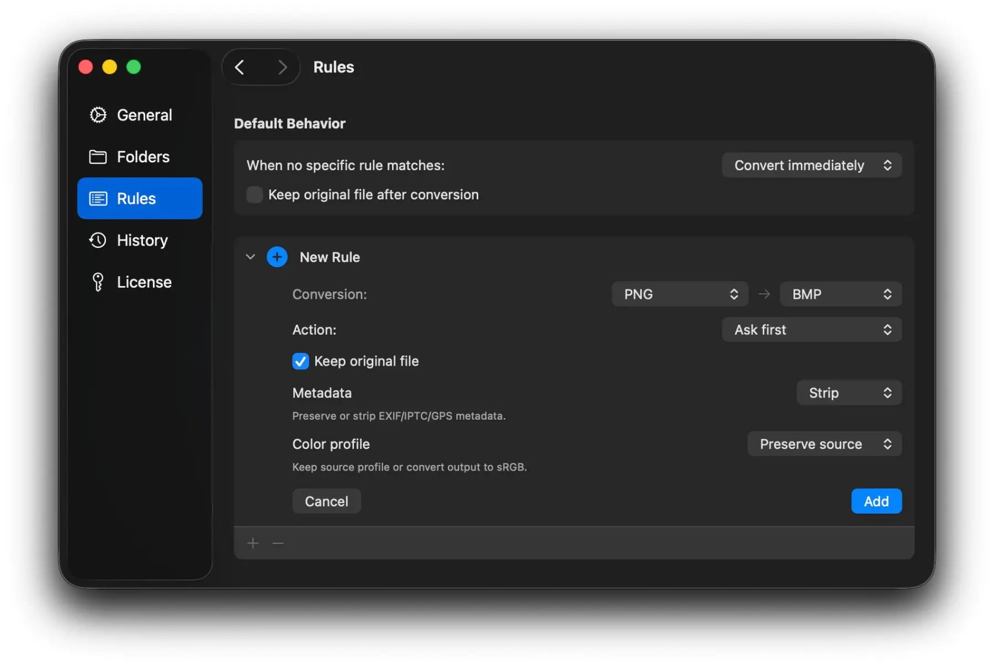The image size is (994, 666).
Task: Open the Preserve source color profile dropdown
Action: [x=824, y=444]
